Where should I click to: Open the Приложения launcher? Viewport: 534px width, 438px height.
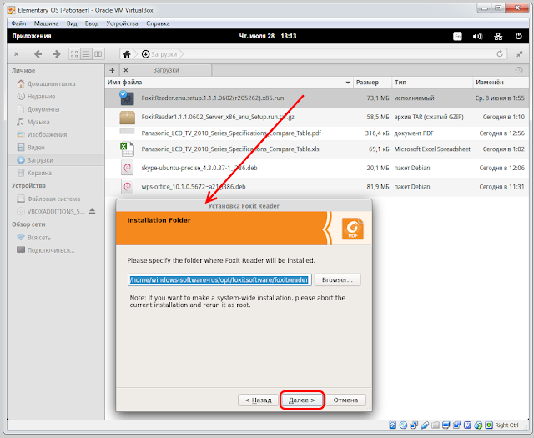[32, 36]
